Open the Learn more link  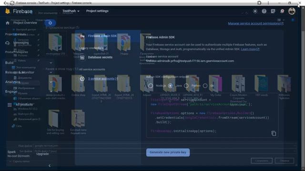[x=250, y=49]
